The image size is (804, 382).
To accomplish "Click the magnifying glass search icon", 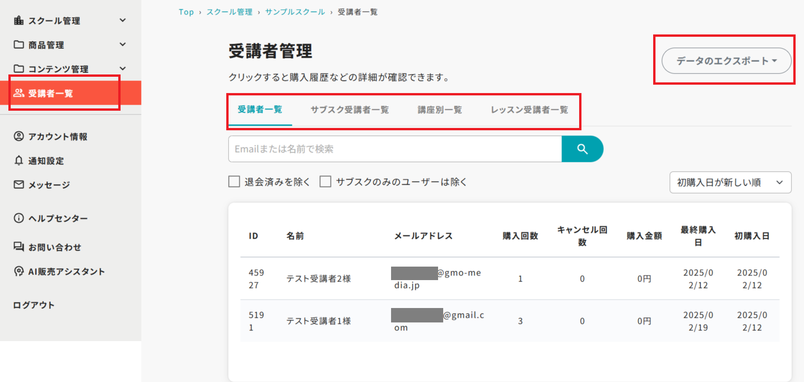I will [582, 149].
